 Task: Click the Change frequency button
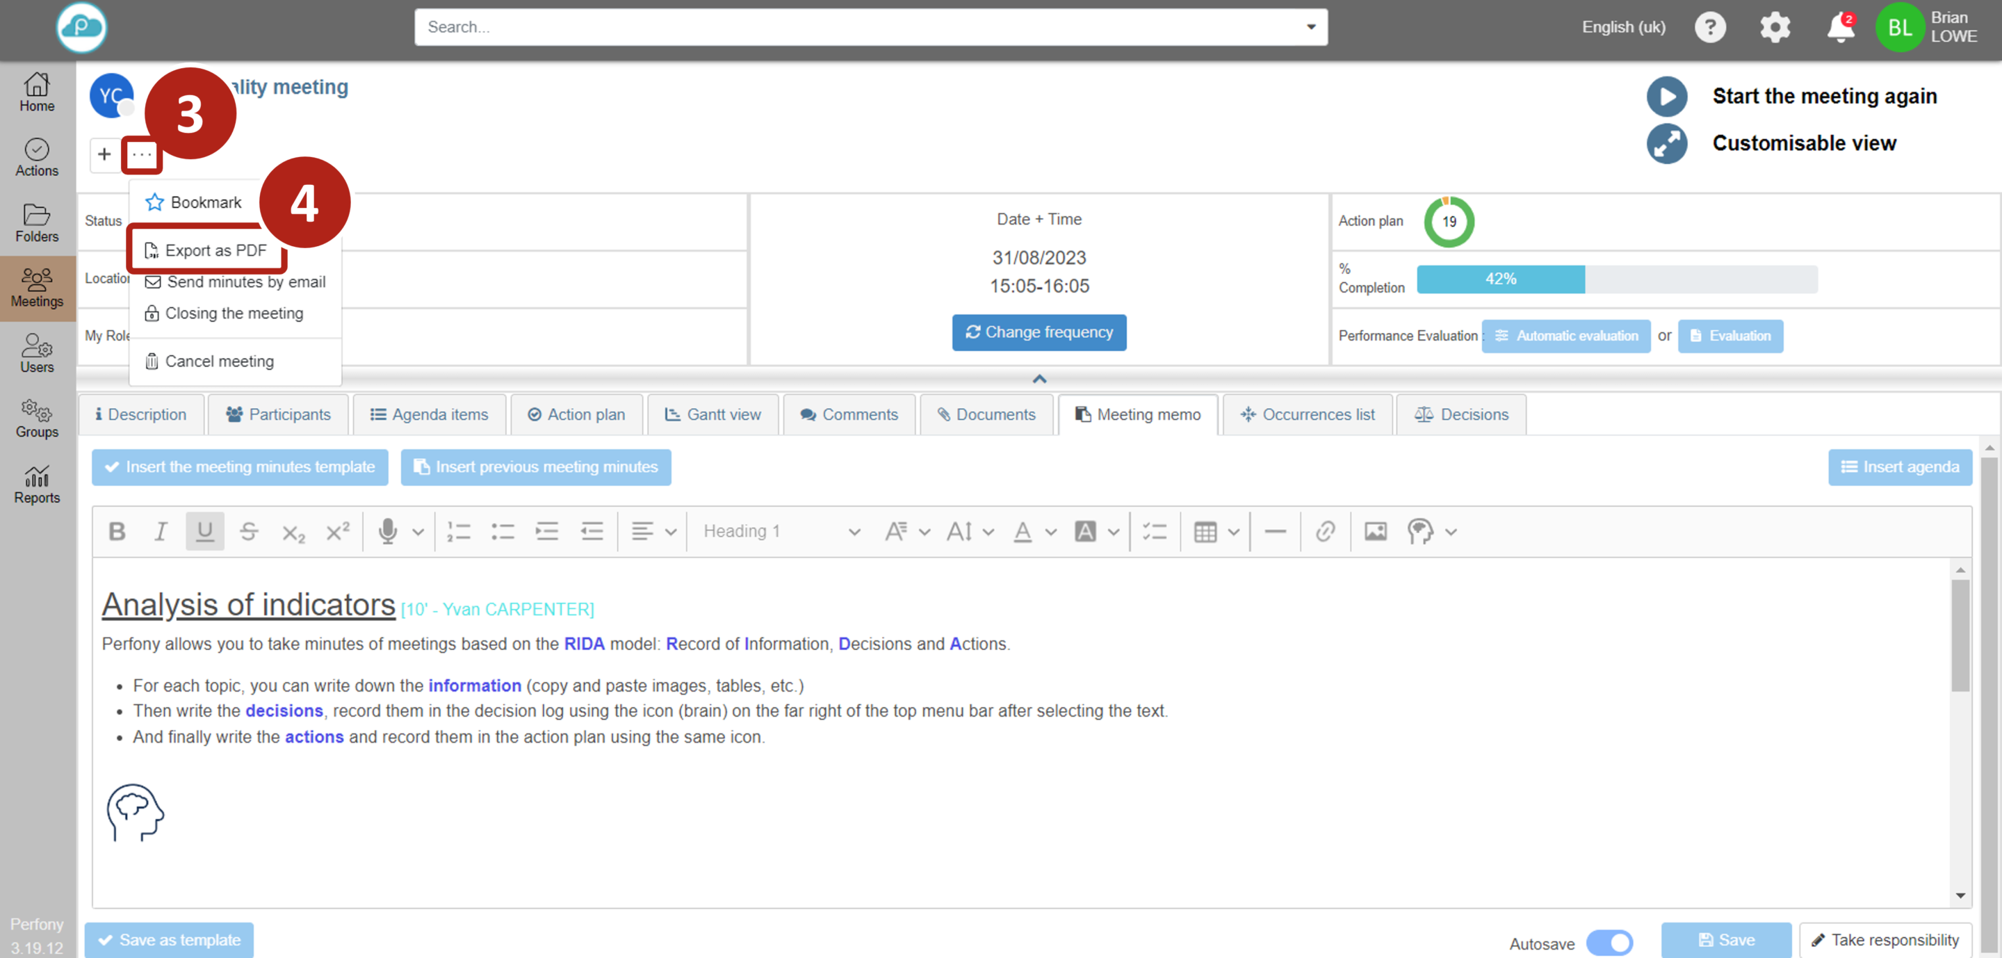(x=1039, y=332)
